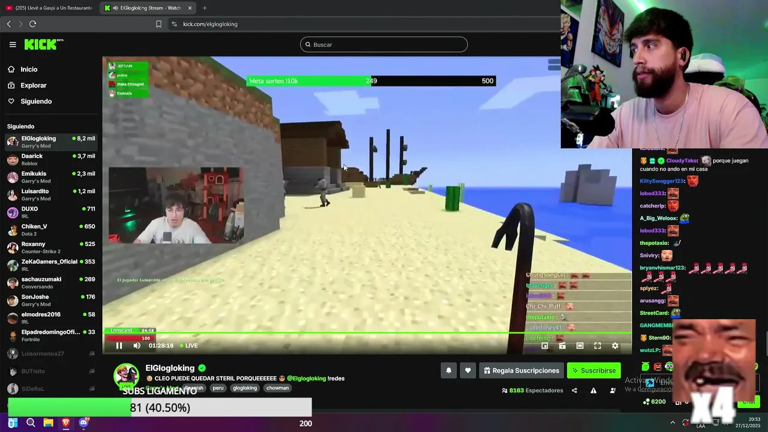
Task: Select ElGlogloking in the Siguiendo list
Action: [x=51, y=142]
